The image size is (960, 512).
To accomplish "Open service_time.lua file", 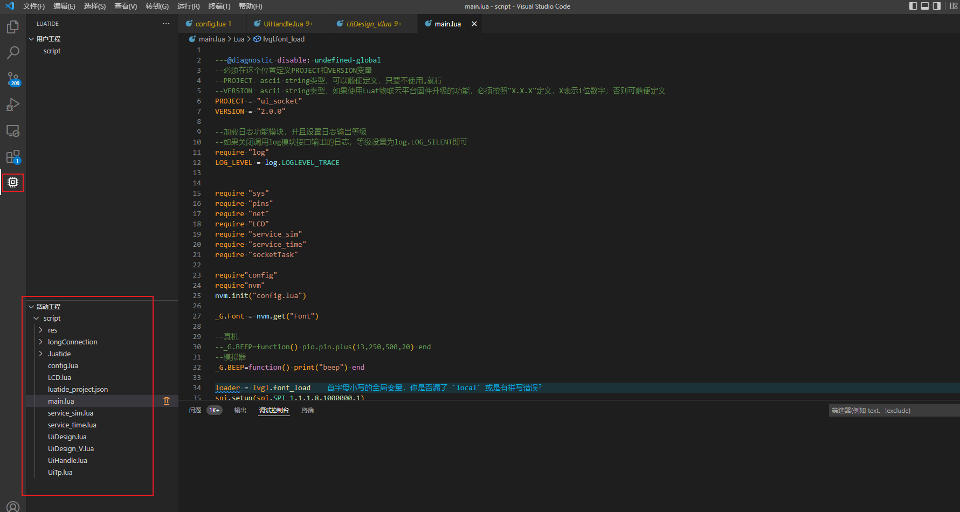I will (72, 425).
